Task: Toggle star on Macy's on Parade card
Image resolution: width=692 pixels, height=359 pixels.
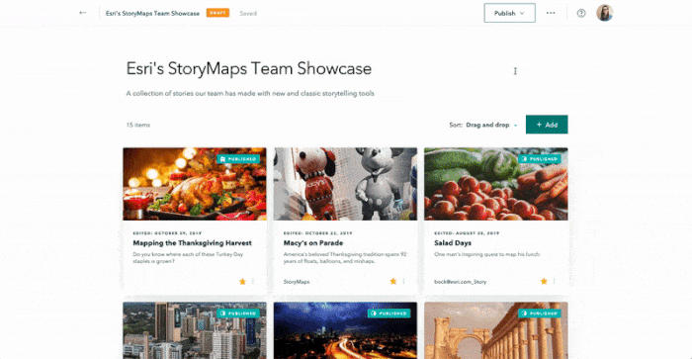Action: coord(392,281)
